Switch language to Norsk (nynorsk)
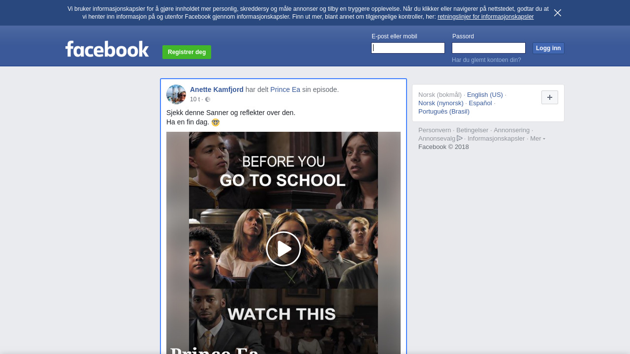The image size is (630, 354). click(441, 103)
